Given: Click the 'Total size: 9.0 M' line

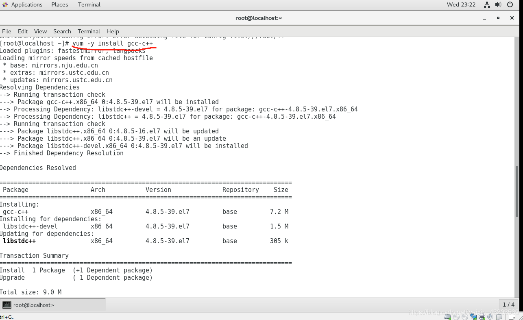Looking at the screenshot, I should point(31,292).
